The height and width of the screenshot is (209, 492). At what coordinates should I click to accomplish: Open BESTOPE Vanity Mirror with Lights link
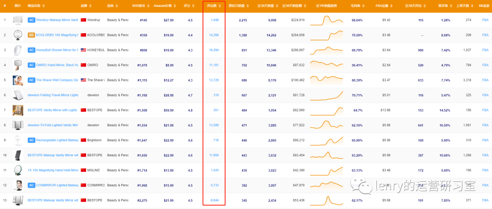(x=53, y=110)
